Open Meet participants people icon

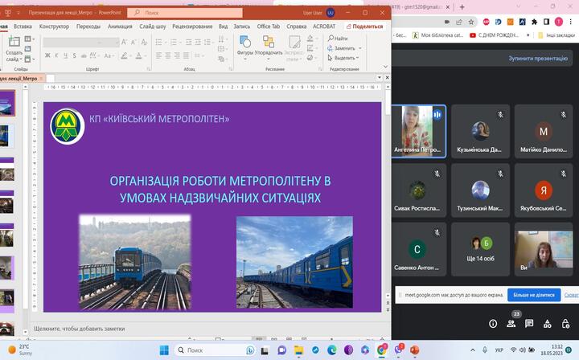pos(511,324)
